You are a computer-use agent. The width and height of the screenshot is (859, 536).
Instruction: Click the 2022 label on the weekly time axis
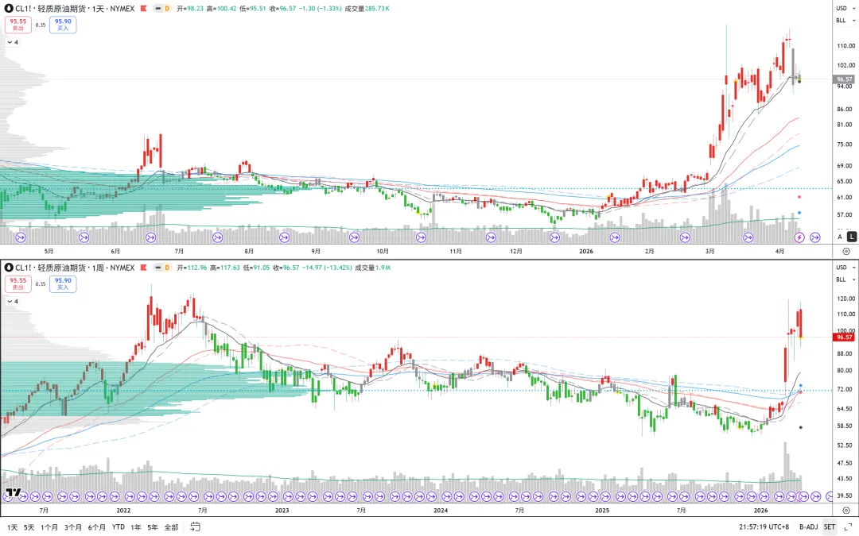[x=123, y=511]
